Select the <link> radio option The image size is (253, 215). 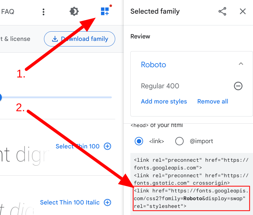tap(139, 141)
